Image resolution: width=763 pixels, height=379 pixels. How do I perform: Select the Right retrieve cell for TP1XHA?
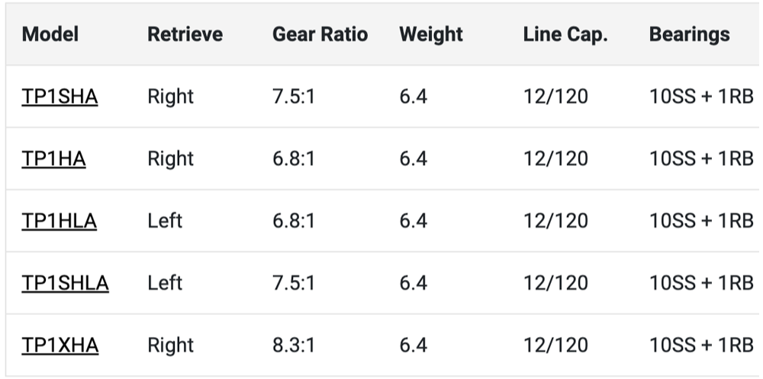[170, 346]
